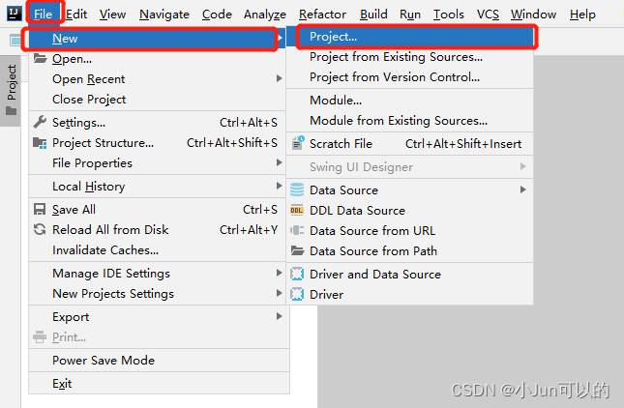This screenshot has height=408, width=624.
Task: Open the Refactor menu
Action: pyautogui.click(x=322, y=15)
